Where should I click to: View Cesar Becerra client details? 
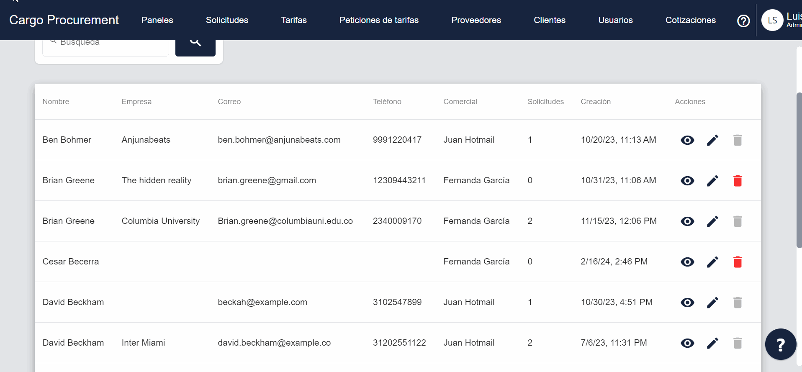[x=687, y=262]
